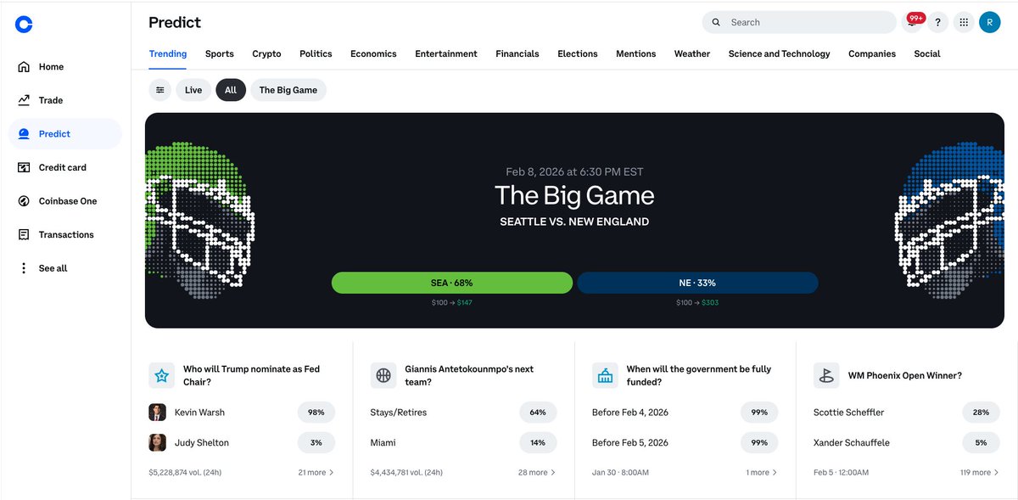Click Judy Shelton's portrait thumbnail
The width and height of the screenshot is (1018, 500).
(157, 442)
